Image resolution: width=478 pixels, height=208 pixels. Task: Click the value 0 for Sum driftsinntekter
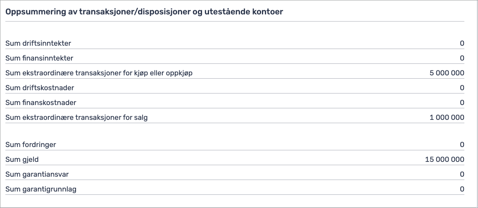(x=462, y=43)
